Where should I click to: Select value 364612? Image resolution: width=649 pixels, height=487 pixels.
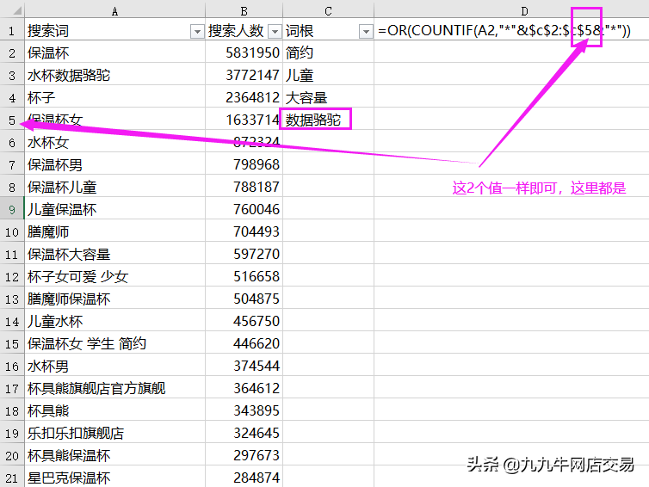[244, 388]
